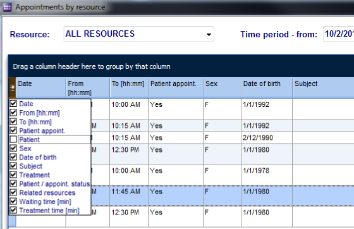The width and height of the screenshot is (354, 229).
Task: Sort by the To [hh:mm] column header
Action: click(129, 88)
